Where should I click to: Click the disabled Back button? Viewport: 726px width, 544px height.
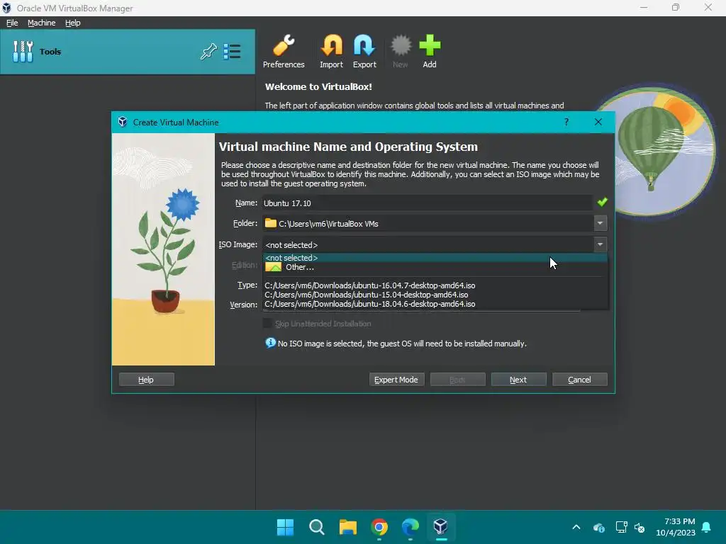[457, 380]
